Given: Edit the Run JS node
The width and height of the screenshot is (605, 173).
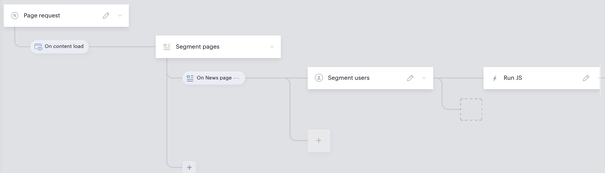Looking at the screenshot, I should 586,78.
